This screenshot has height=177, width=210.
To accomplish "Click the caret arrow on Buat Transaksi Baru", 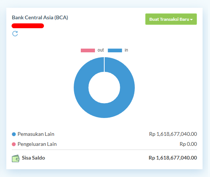I will tap(191, 20).
